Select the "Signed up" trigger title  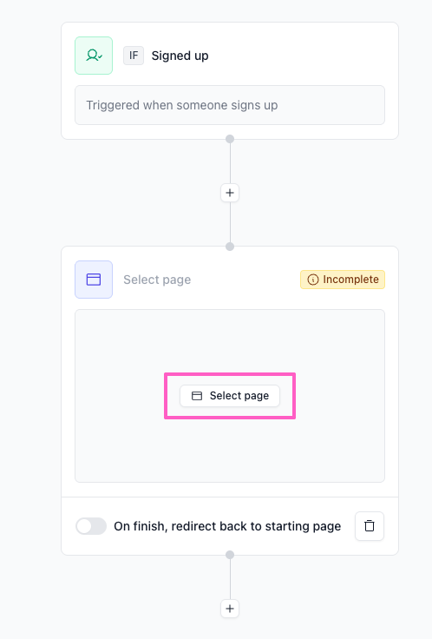tap(180, 56)
